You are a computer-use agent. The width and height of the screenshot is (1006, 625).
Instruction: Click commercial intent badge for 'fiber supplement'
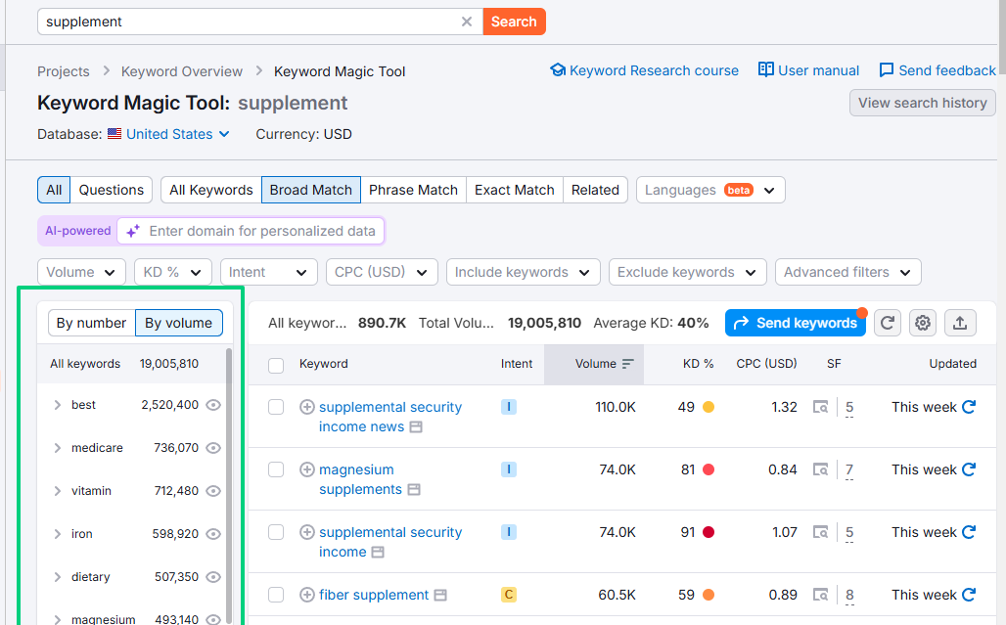click(509, 595)
